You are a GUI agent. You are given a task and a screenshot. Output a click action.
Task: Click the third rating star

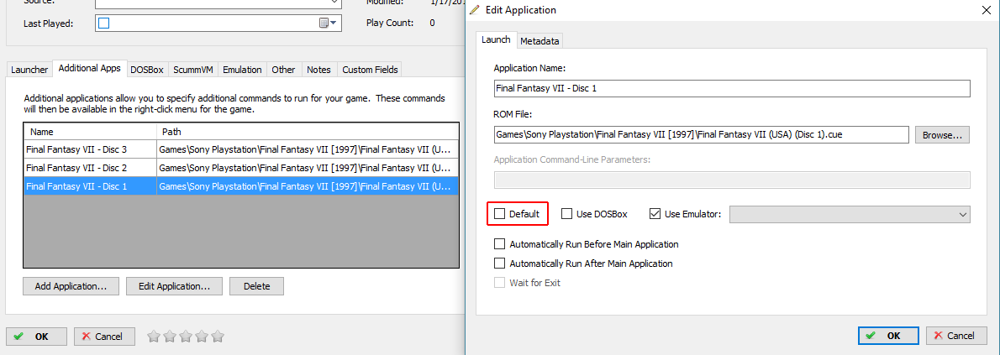pos(186,337)
